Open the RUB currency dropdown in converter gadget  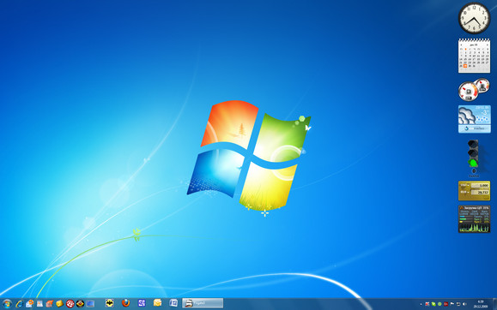[x=465, y=192]
